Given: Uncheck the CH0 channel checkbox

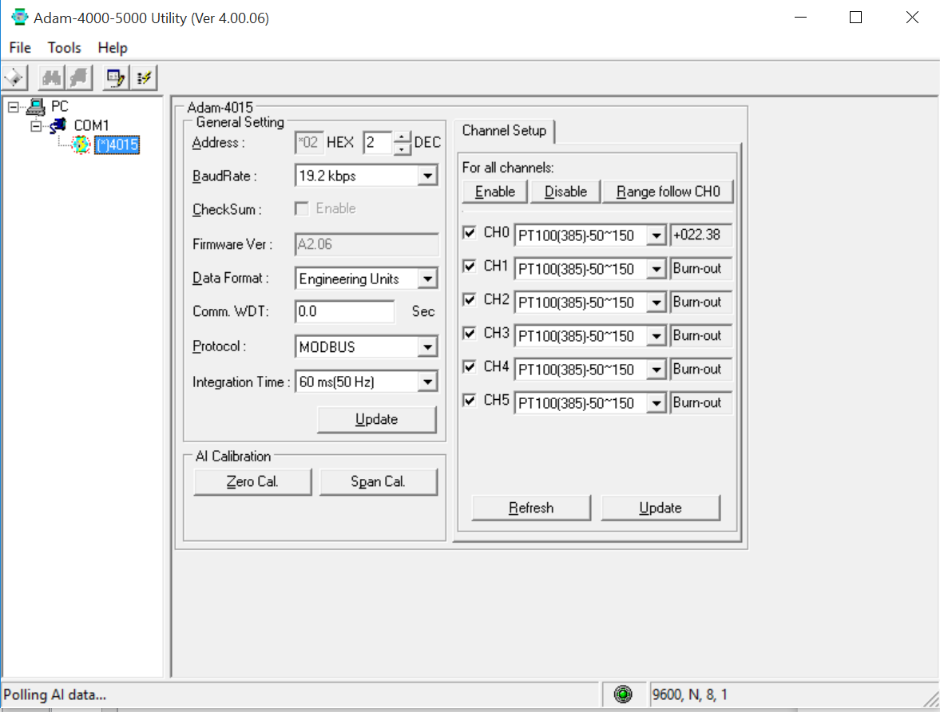Looking at the screenshot, I should point(470,232).
